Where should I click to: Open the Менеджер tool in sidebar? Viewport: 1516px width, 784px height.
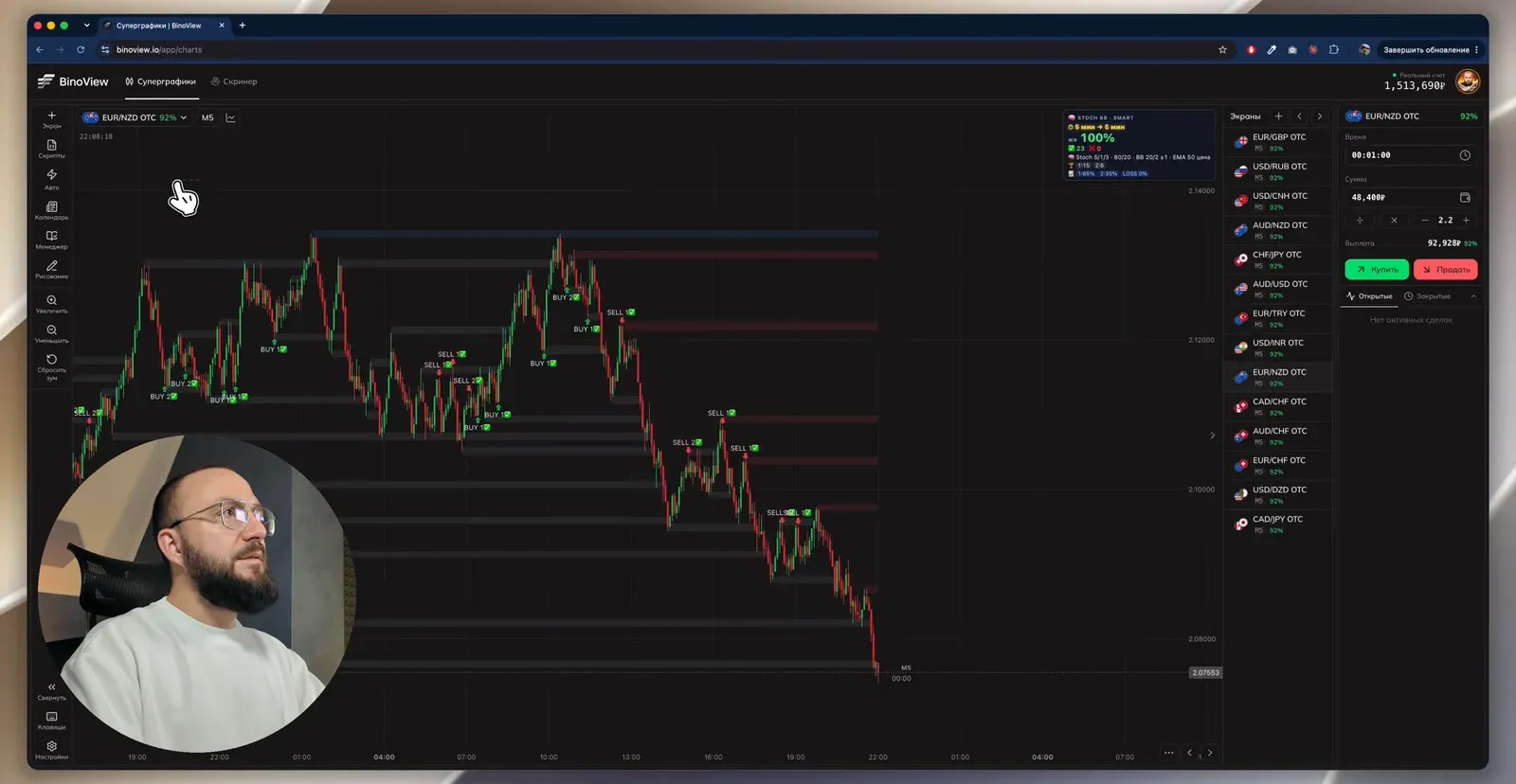51,240
